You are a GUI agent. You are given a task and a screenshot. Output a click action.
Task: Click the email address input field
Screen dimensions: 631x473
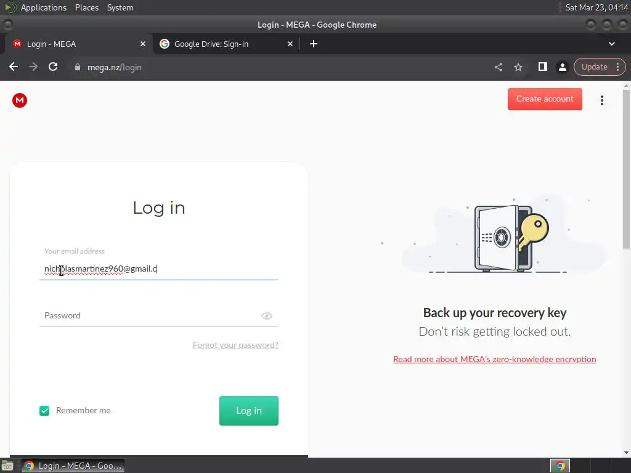159,269
